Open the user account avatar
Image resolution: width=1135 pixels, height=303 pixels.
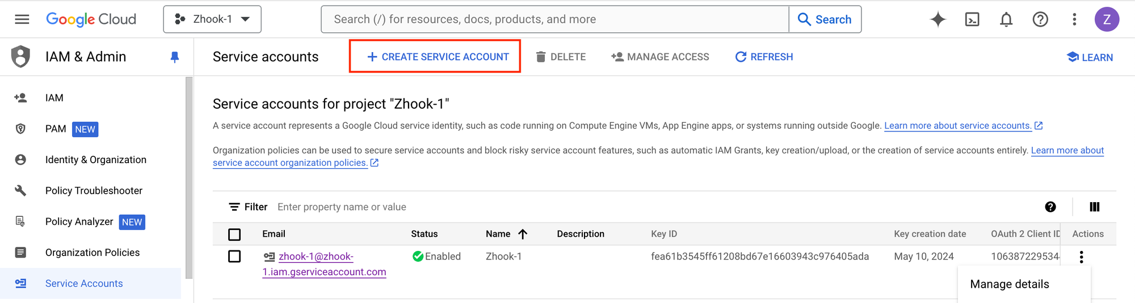(x=1107, y=19)
